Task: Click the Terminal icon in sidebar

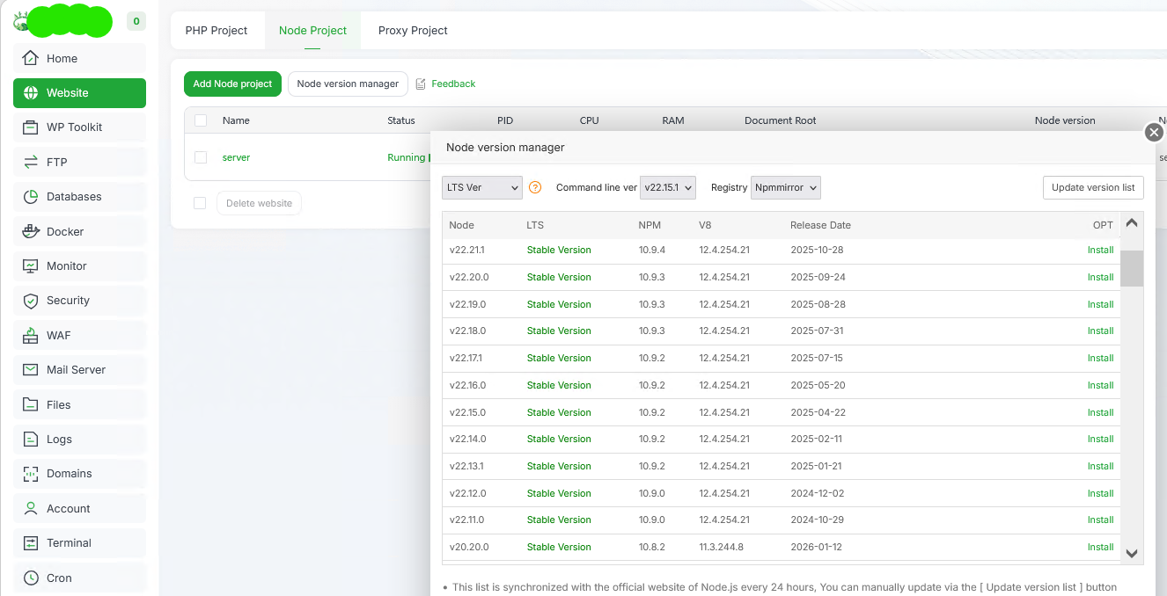Action: coord(31,543)
